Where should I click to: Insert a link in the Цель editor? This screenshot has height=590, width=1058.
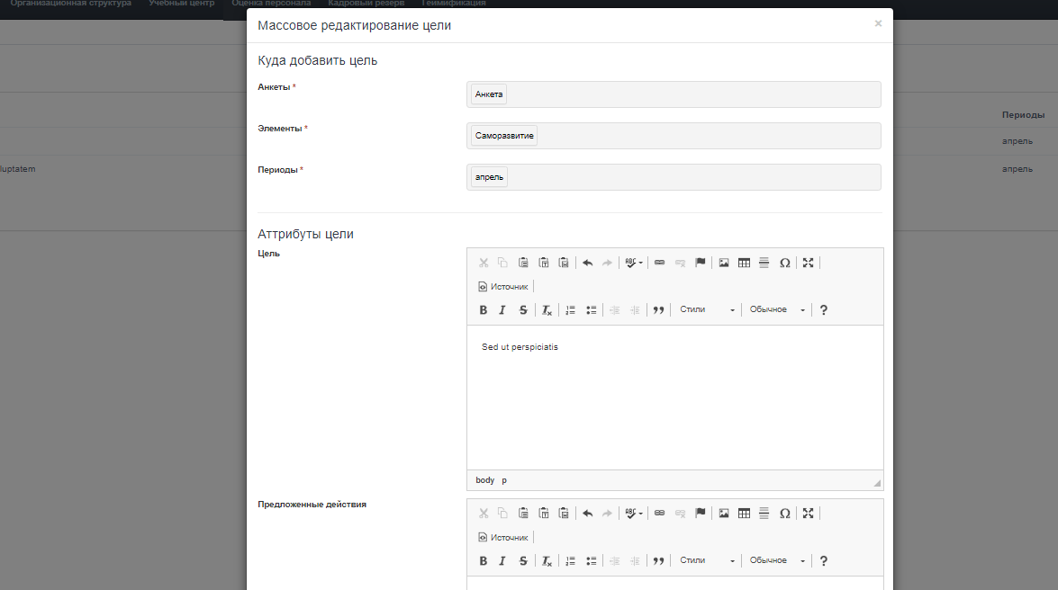[x=659, y=263]
